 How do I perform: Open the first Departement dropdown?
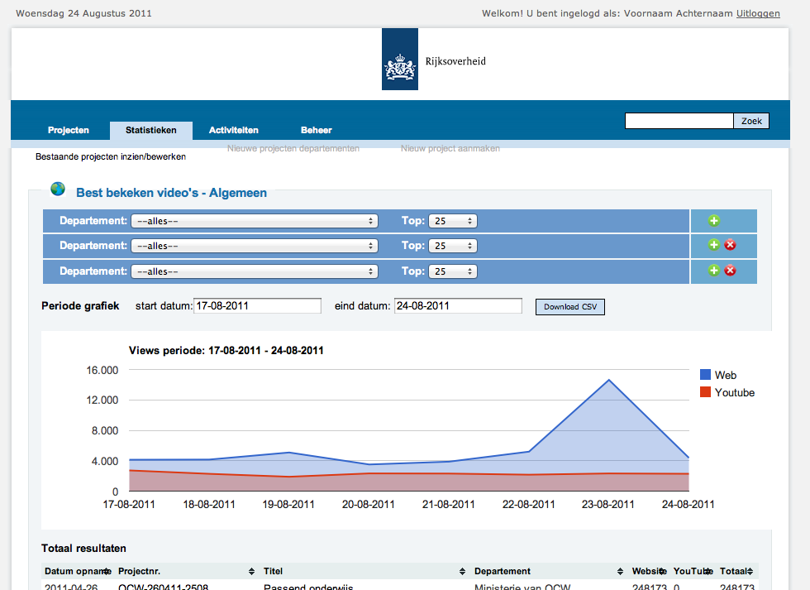point(255,221)
